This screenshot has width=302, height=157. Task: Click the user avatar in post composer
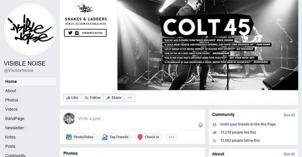coord(69,119)
